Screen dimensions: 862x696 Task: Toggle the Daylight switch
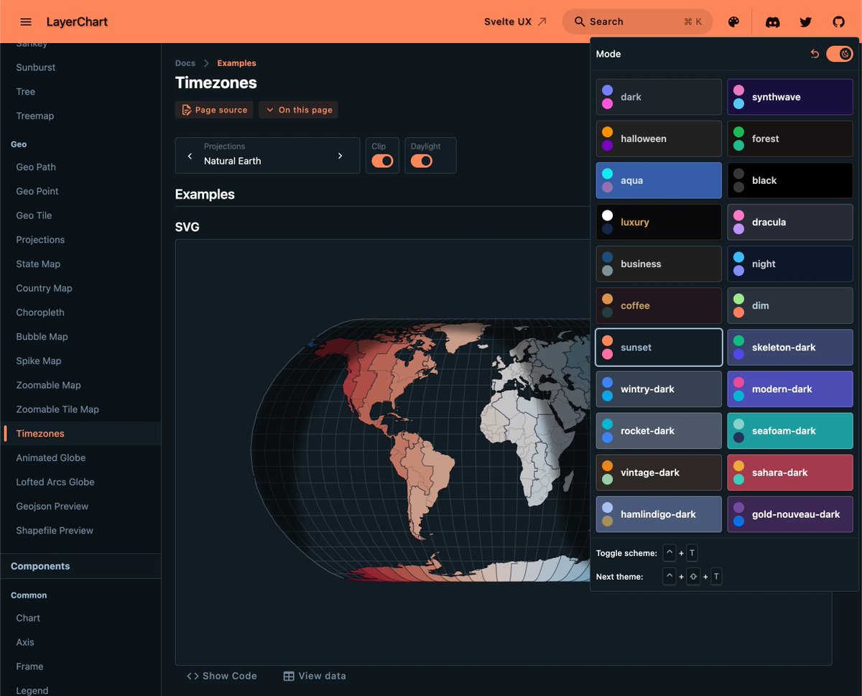click(421, 161)
